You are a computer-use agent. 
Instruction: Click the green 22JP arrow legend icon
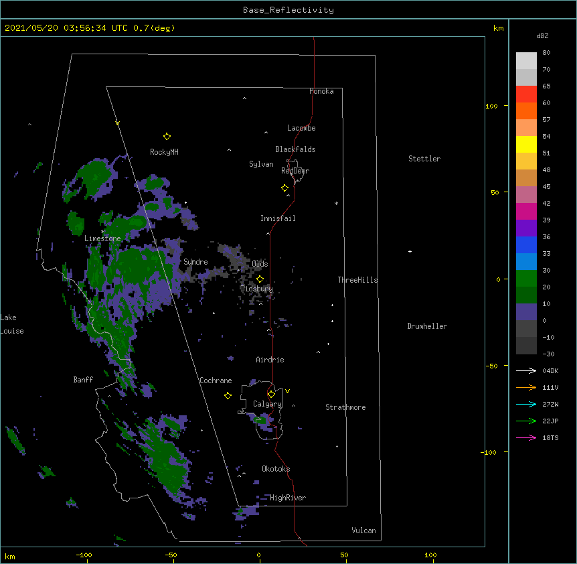coord(526,421)
